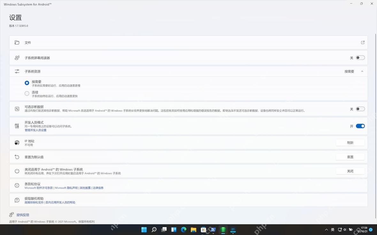Open the 法律信息 link

(98, 188)
